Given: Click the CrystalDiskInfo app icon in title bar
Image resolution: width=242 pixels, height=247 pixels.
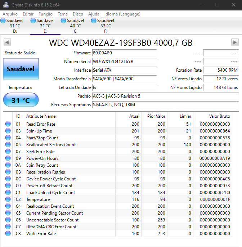Looking at the screenshot, I should (x=6, y=5).
